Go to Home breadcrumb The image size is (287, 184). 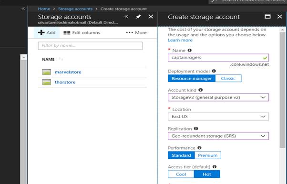tap(44, 9)
